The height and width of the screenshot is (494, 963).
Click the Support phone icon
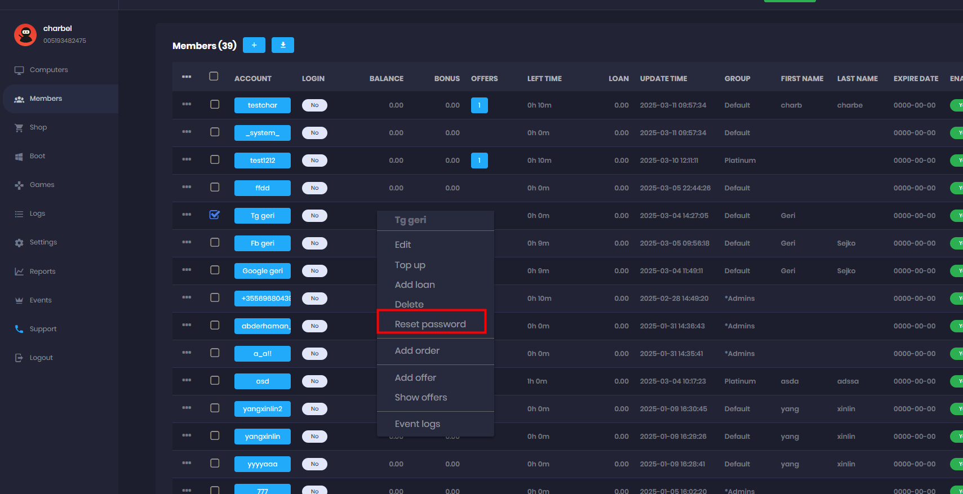pyautogui.click(x=19, y=329)
